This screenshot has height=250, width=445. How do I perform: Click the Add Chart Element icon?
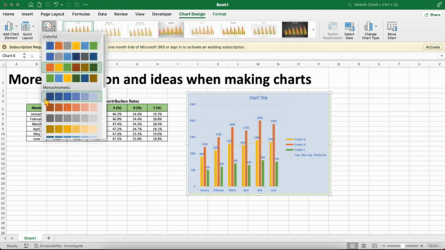pyautogui.click(x=9, y=26)
